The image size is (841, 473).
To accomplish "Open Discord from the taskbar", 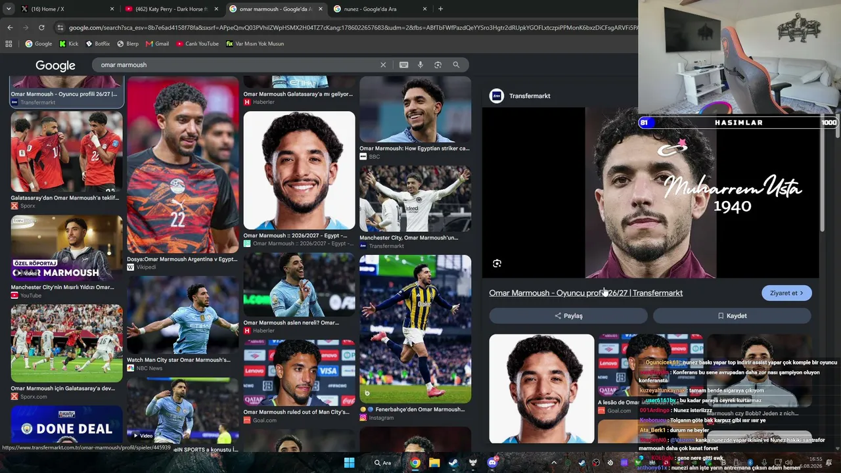I will tap(492, 462).
